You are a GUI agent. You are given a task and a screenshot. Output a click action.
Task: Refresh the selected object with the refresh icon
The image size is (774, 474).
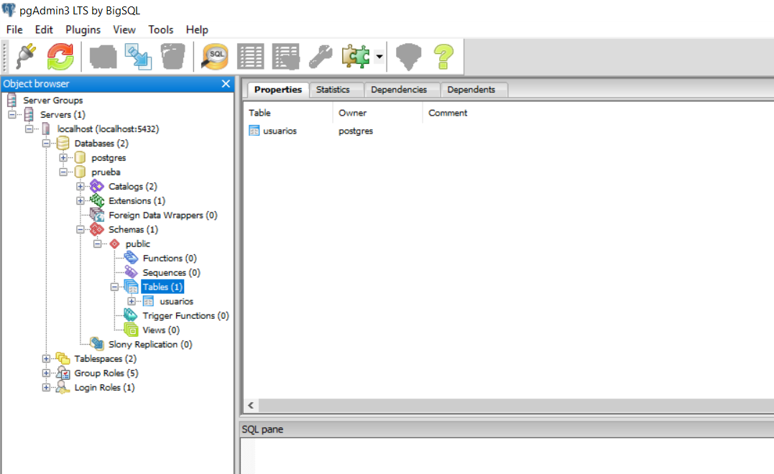pos(60,56)
